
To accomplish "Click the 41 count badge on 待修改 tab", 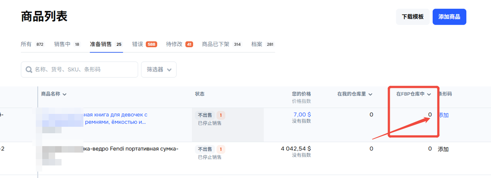I will coord(189,44).
